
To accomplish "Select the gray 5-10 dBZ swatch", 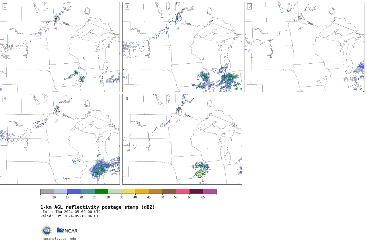I will coord(47,191).
